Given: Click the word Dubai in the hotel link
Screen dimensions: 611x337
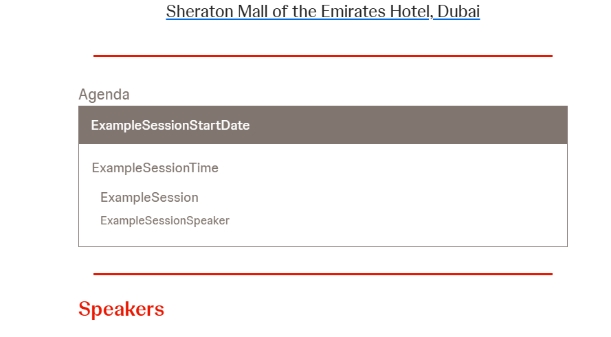Looking at the screenshot, I should (458, 11).
